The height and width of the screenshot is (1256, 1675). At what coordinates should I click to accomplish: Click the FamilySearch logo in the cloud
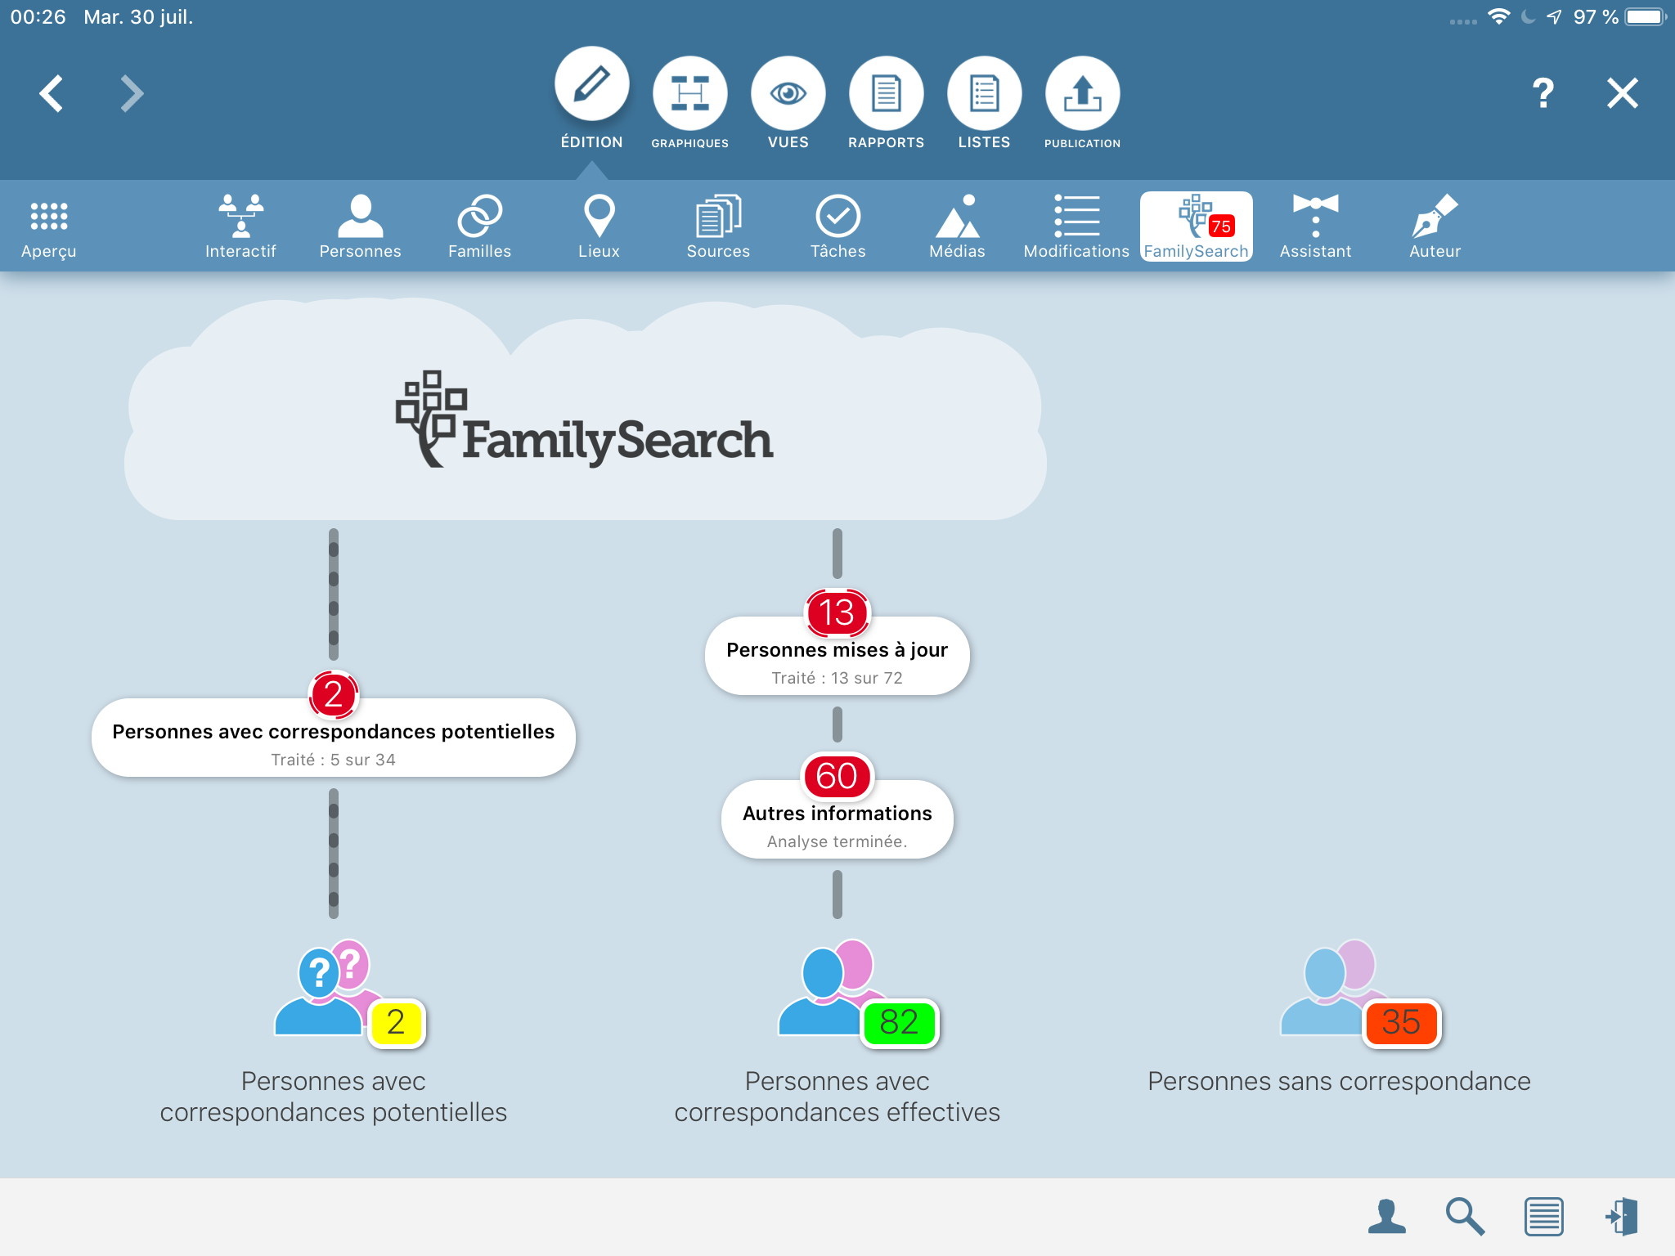point(584,419)
